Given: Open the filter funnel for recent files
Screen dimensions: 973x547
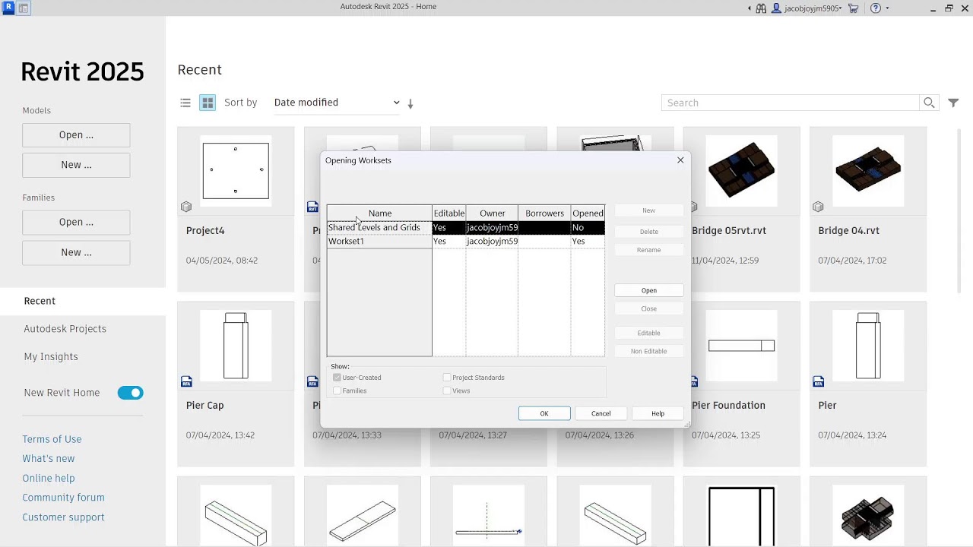Looking at the screenshot, I should (953, 103).
